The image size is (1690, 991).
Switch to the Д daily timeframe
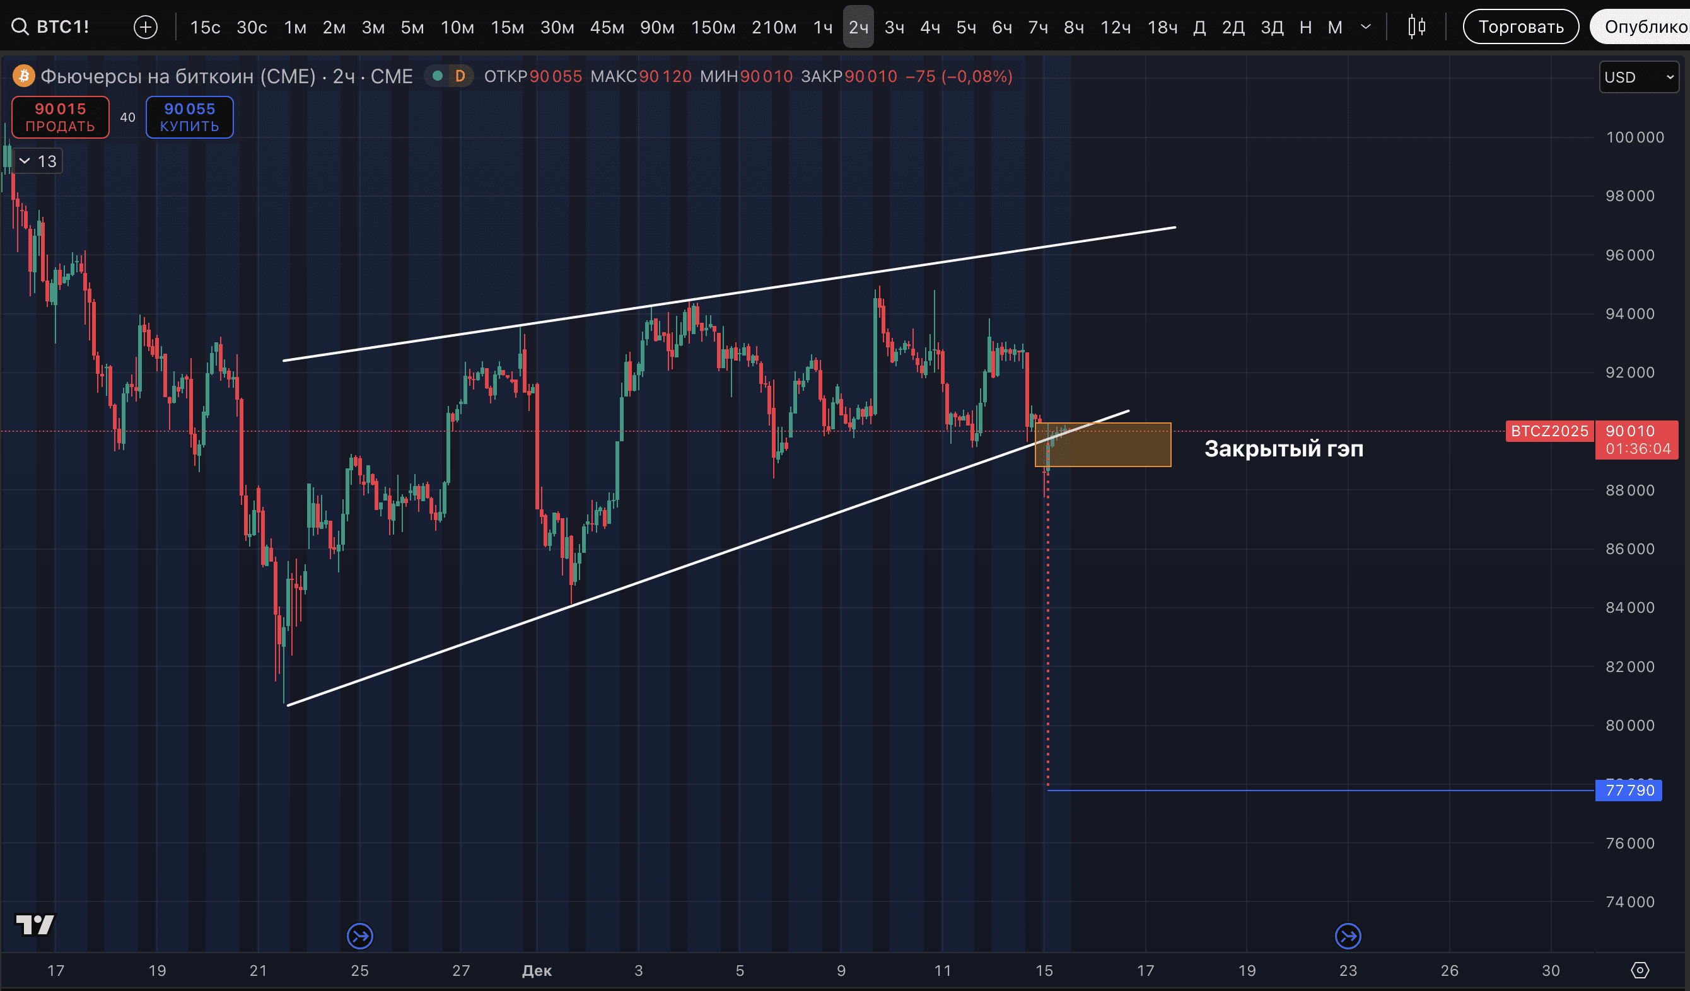point(1200,27)
